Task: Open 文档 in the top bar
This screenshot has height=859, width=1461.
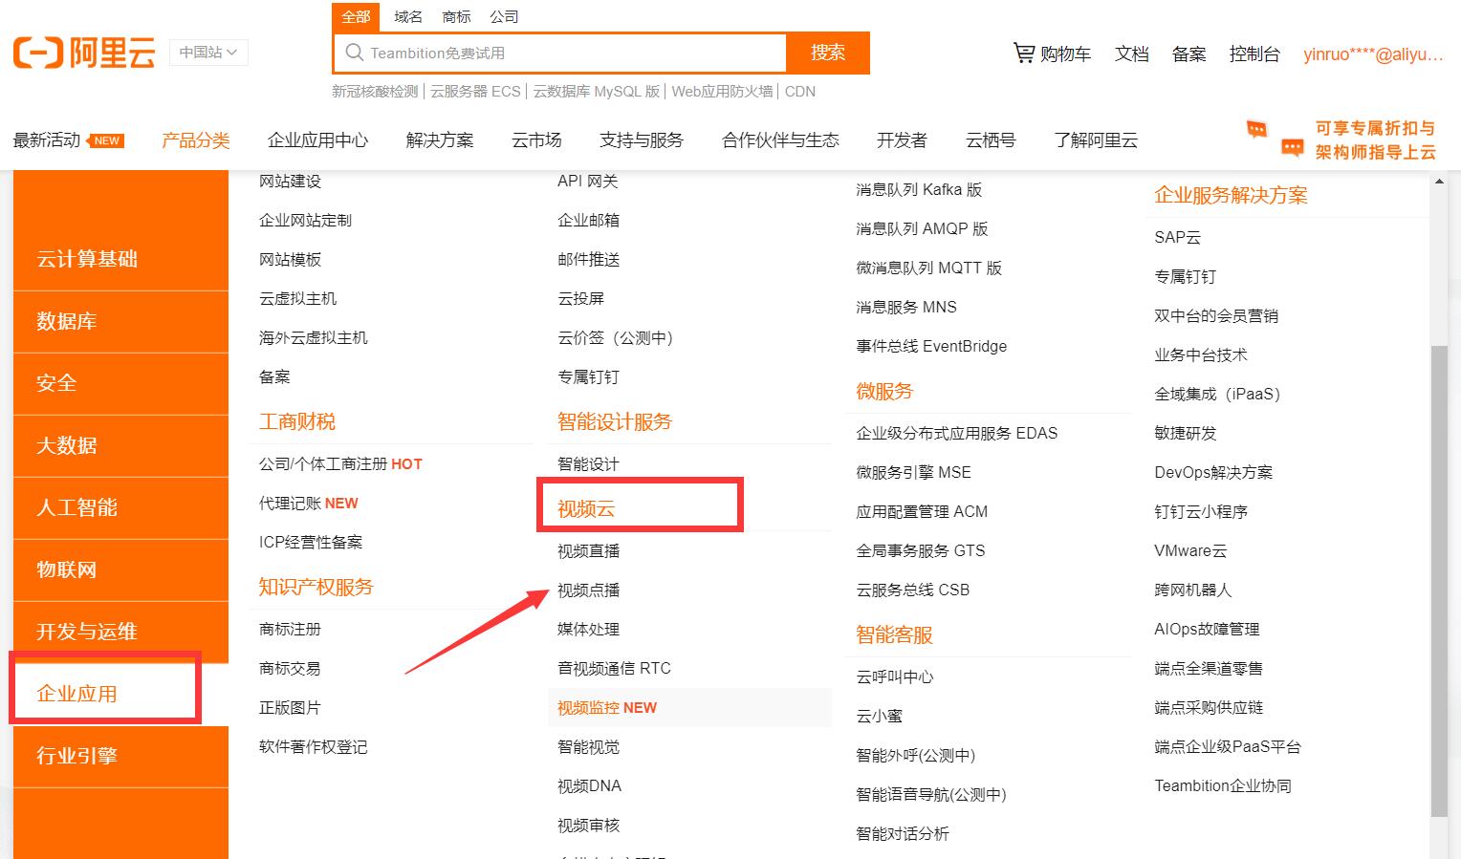Action: coord(1131,54)
